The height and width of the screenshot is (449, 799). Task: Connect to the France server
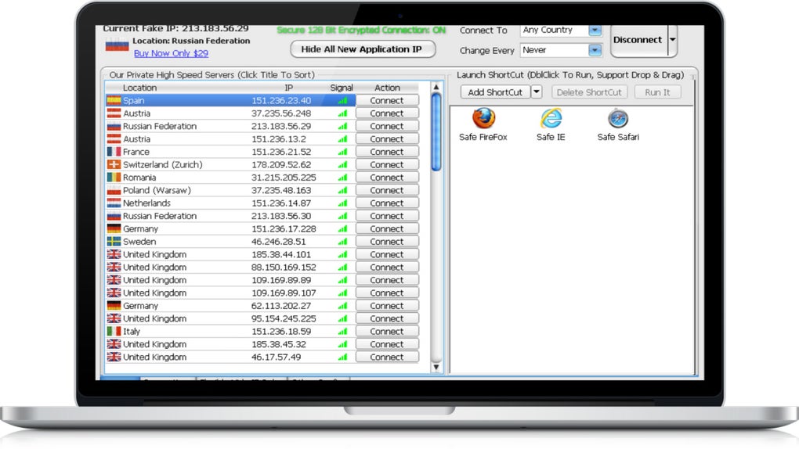[387, 152]
